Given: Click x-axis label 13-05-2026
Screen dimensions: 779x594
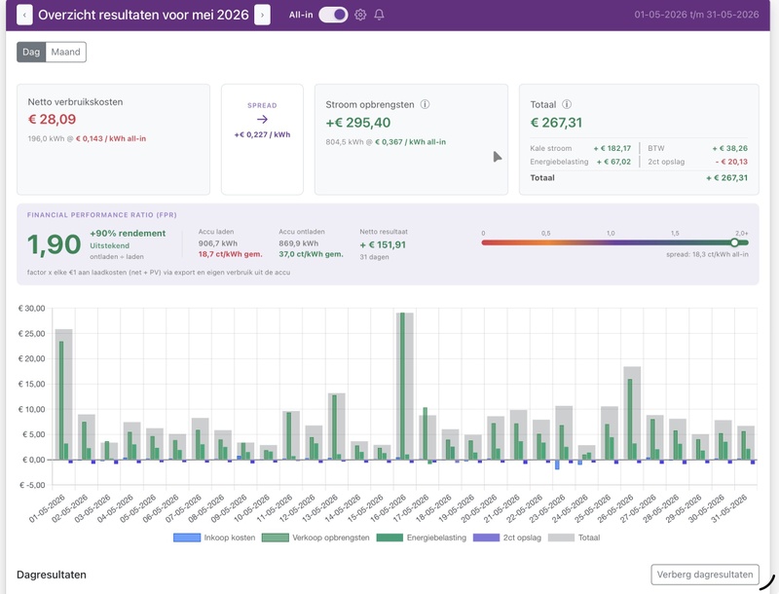Looking at the screenshot, I should [321, 508].
